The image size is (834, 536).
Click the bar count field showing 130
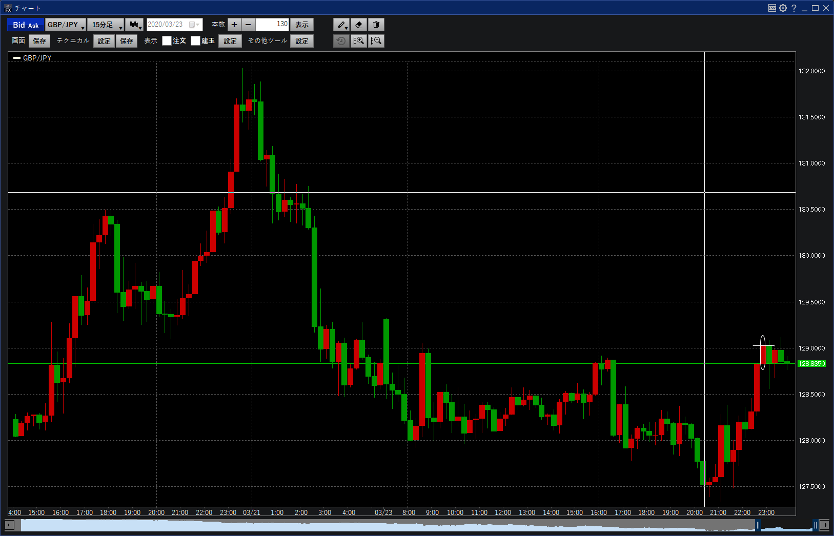pos(272,25)
